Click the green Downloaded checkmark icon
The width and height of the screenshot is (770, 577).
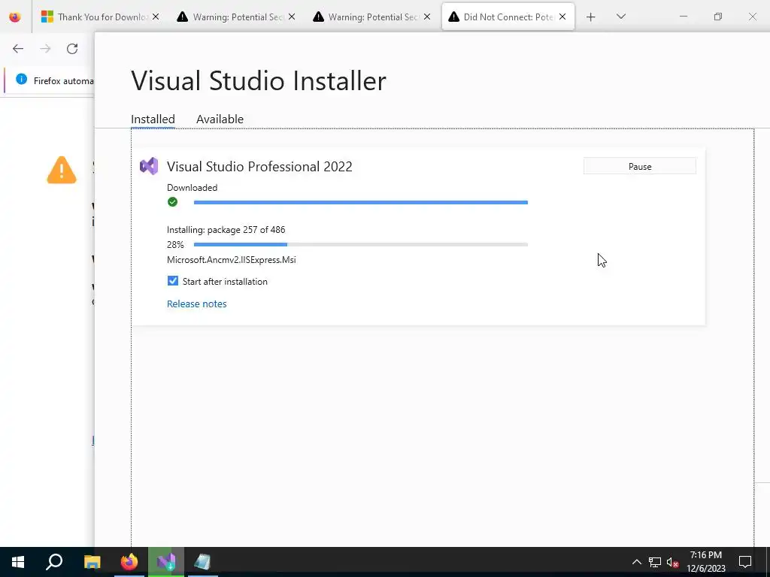coord(172,201)
